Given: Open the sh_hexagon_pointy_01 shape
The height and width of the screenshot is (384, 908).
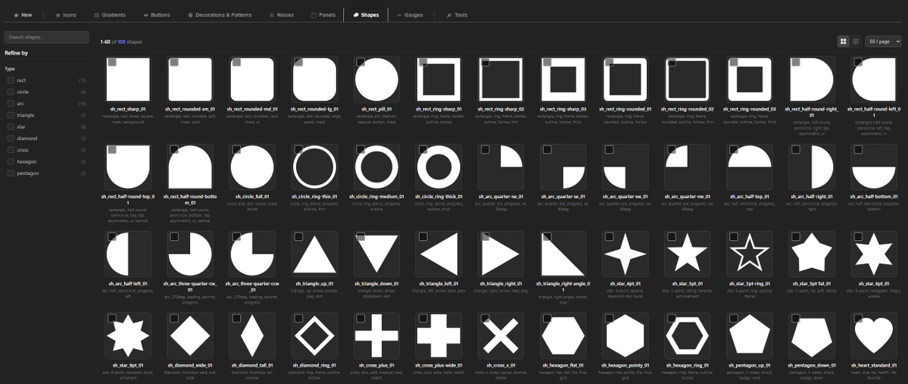Looking at the screenshot, I should [625, 335].
